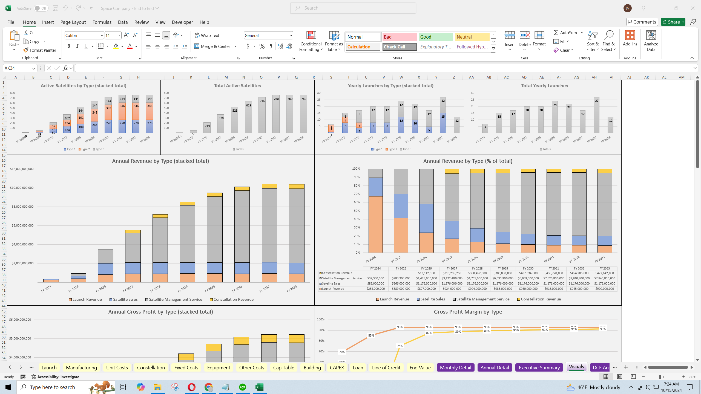The width and height of the screenshot is (701, 394).
Task: Click Analyze Data icon
Action: tap(651, 35)
